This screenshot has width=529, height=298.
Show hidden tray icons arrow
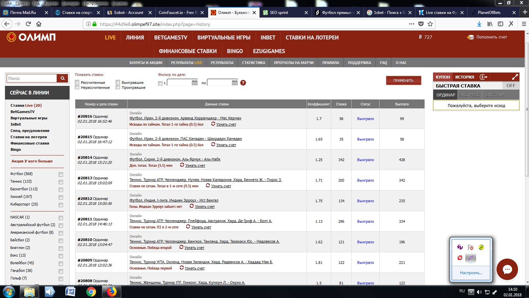tap(471, 292)
